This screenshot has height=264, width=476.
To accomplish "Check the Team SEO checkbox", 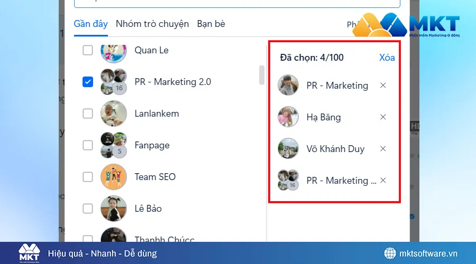I will point(88,177).
